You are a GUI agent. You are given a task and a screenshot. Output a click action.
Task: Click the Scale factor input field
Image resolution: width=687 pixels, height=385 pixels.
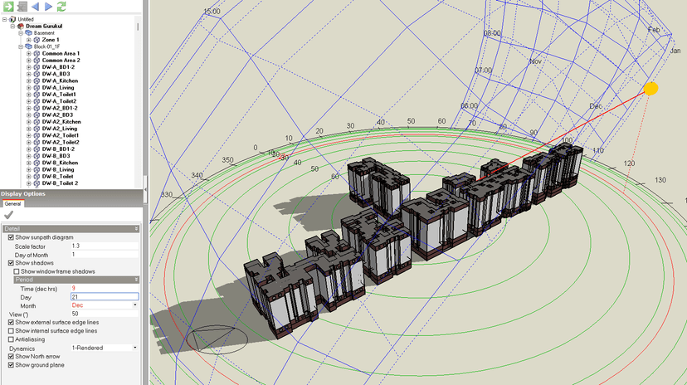tap(104, 246)
